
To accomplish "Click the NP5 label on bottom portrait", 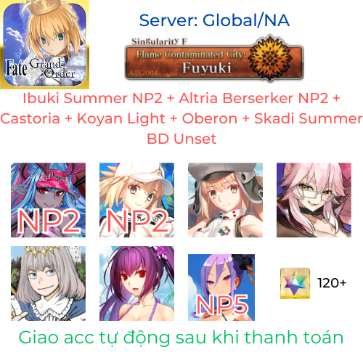I will pyautogui.click(x=222, y=305).
